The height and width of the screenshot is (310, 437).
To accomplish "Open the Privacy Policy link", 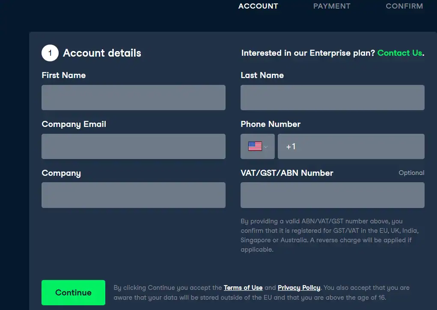I will [x=299, y=288].
